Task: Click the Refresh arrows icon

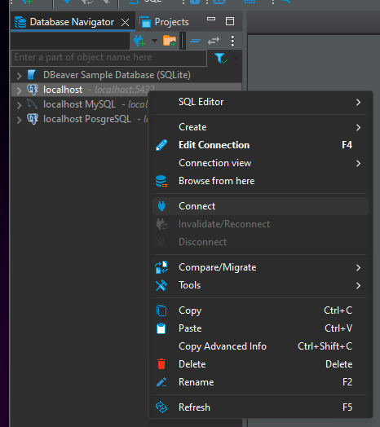Action: coord(161,407)
